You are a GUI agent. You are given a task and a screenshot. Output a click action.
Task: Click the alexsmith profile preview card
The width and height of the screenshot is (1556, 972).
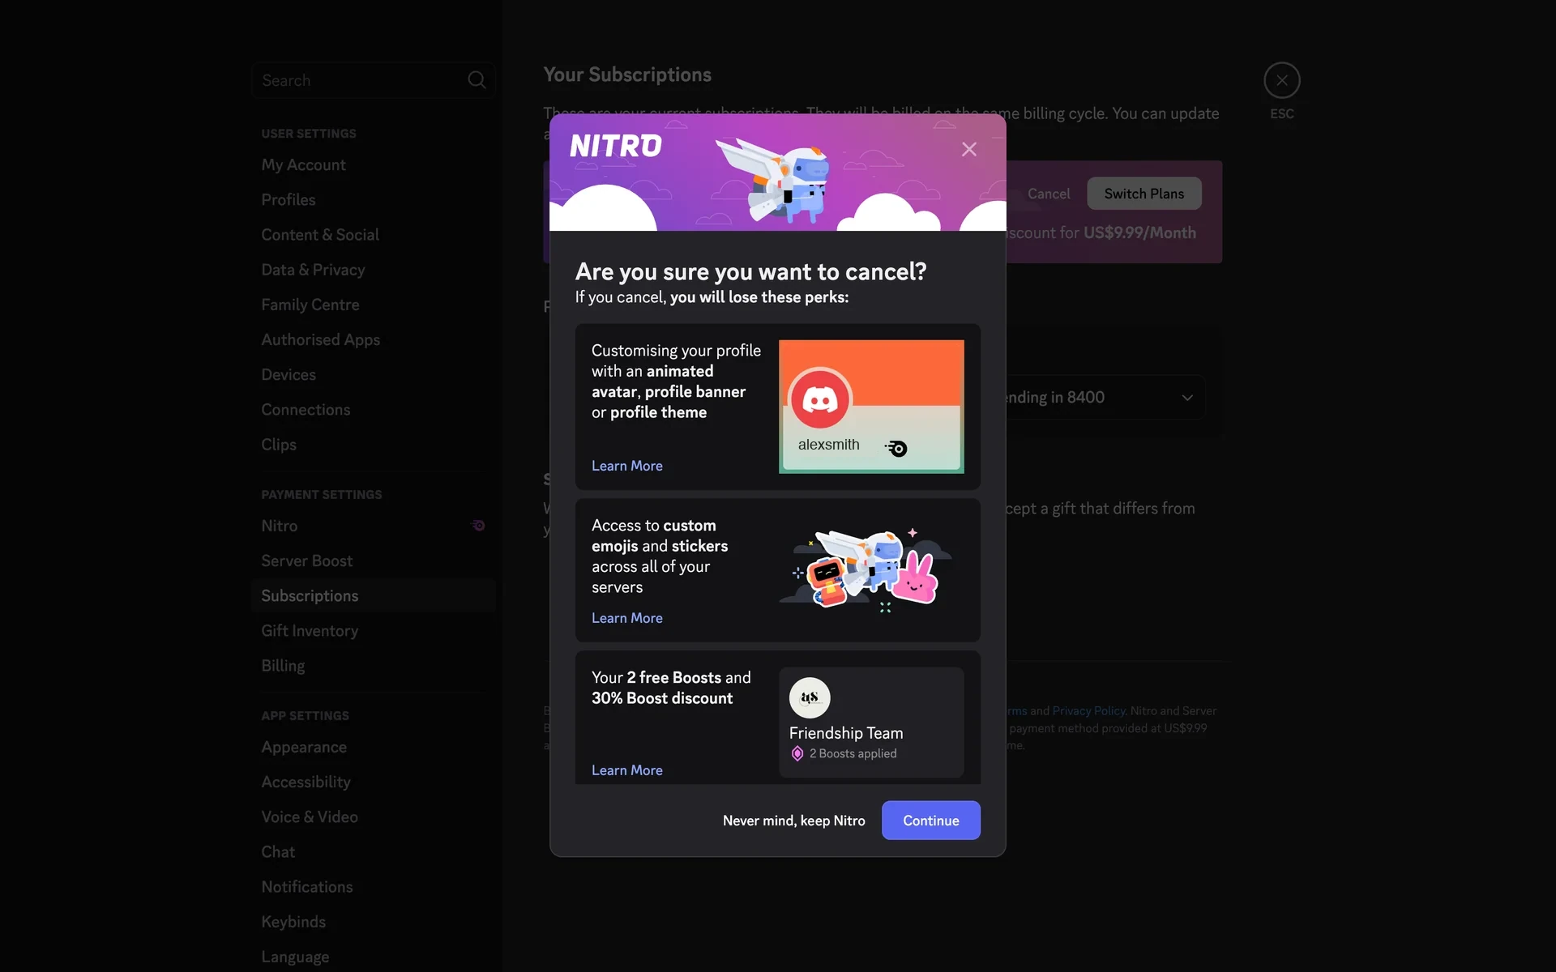(871, 407)
